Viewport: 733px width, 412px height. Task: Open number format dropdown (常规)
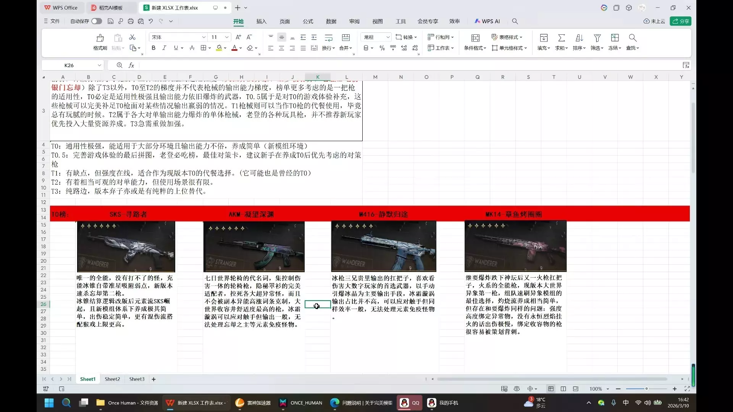388,37
